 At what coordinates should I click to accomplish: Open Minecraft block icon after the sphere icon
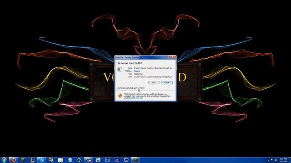(x=135, y=160)
